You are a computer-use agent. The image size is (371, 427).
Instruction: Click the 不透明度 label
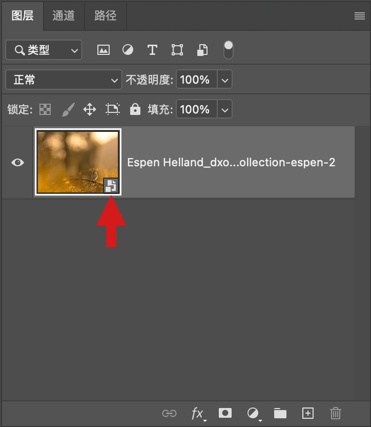149,80
